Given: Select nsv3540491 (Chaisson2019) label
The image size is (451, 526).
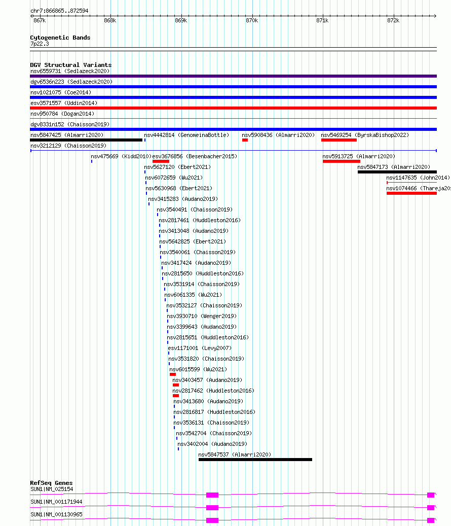Looking at the screenshot, I should tap(195, 210).
